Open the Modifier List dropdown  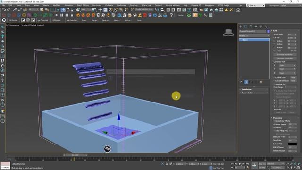pyautogui.click(x=254, y=36)
